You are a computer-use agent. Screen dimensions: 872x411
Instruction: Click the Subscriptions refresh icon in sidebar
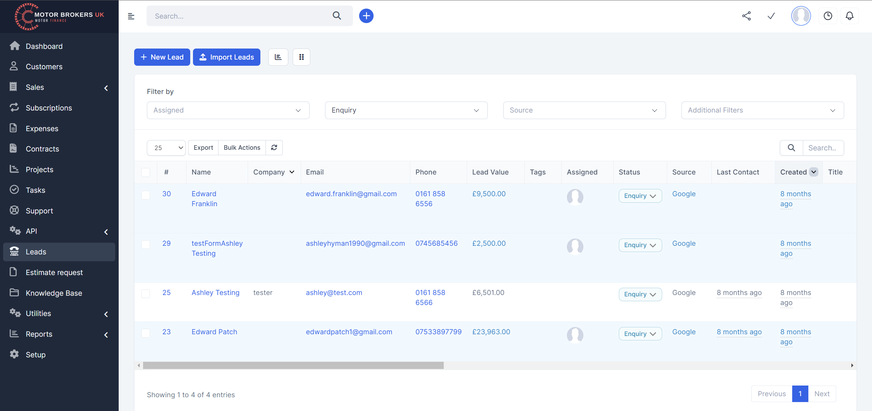point(14,107)
